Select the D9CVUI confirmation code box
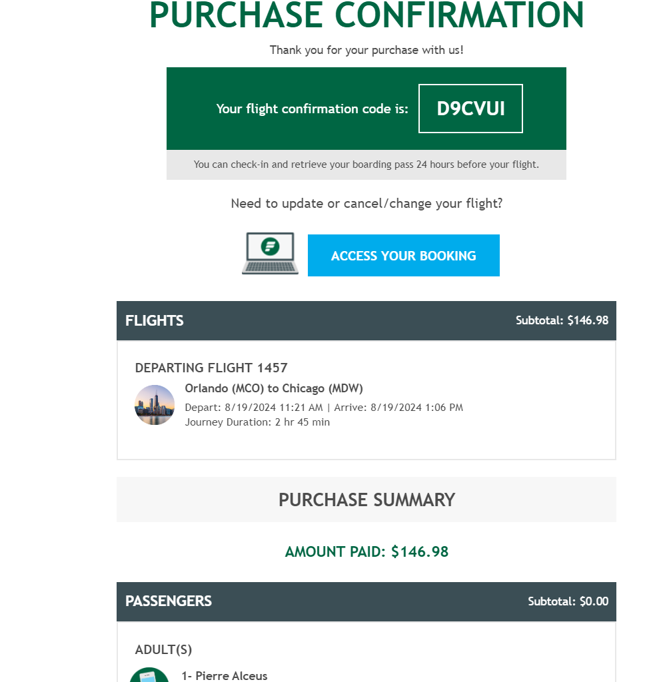671x682 pixels. pos(470,109)
